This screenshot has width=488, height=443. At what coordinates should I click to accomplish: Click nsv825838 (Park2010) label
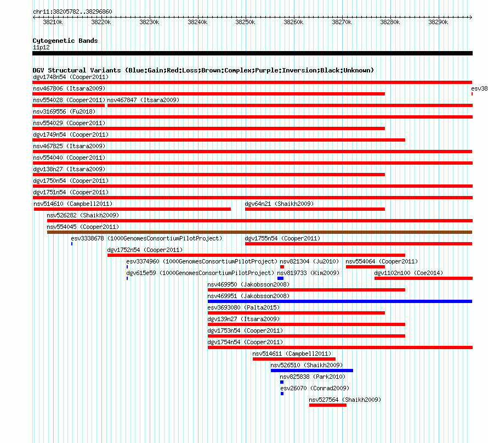[x=313, y=377]
